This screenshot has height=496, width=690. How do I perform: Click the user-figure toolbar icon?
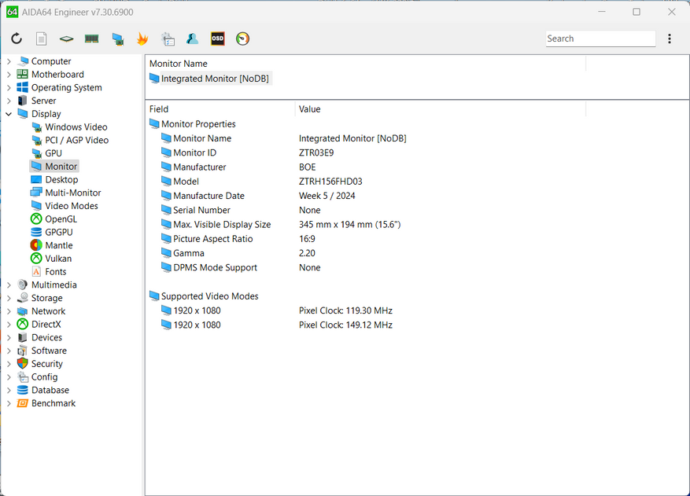(x=192, y=39)
